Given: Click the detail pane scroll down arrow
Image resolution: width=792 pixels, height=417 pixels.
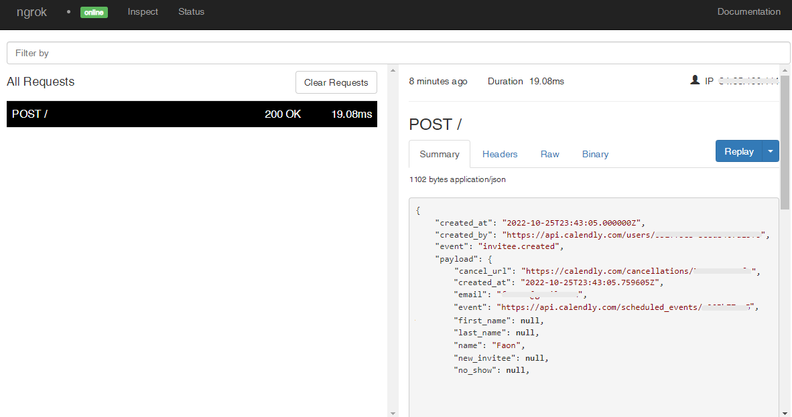Looking at the screenshot, I should pyautogui.click(x=785, y=413).
